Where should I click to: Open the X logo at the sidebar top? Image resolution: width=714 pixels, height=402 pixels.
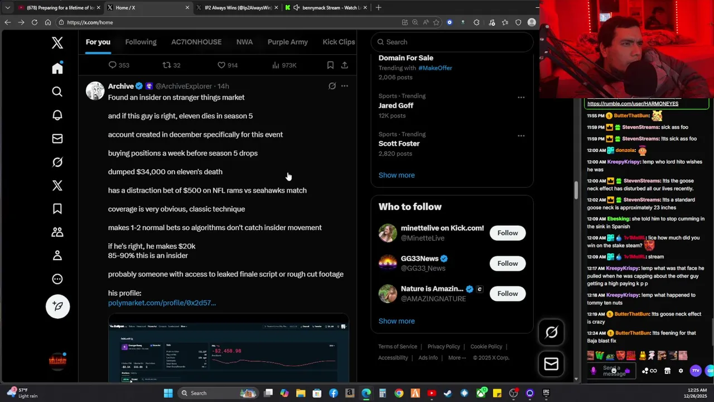[x=57, y=42]
